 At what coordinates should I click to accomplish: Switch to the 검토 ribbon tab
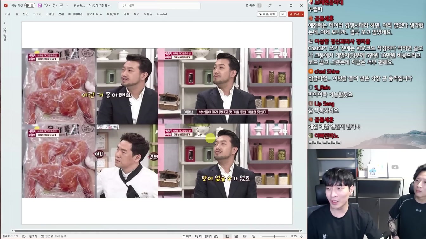pos(126,14)
